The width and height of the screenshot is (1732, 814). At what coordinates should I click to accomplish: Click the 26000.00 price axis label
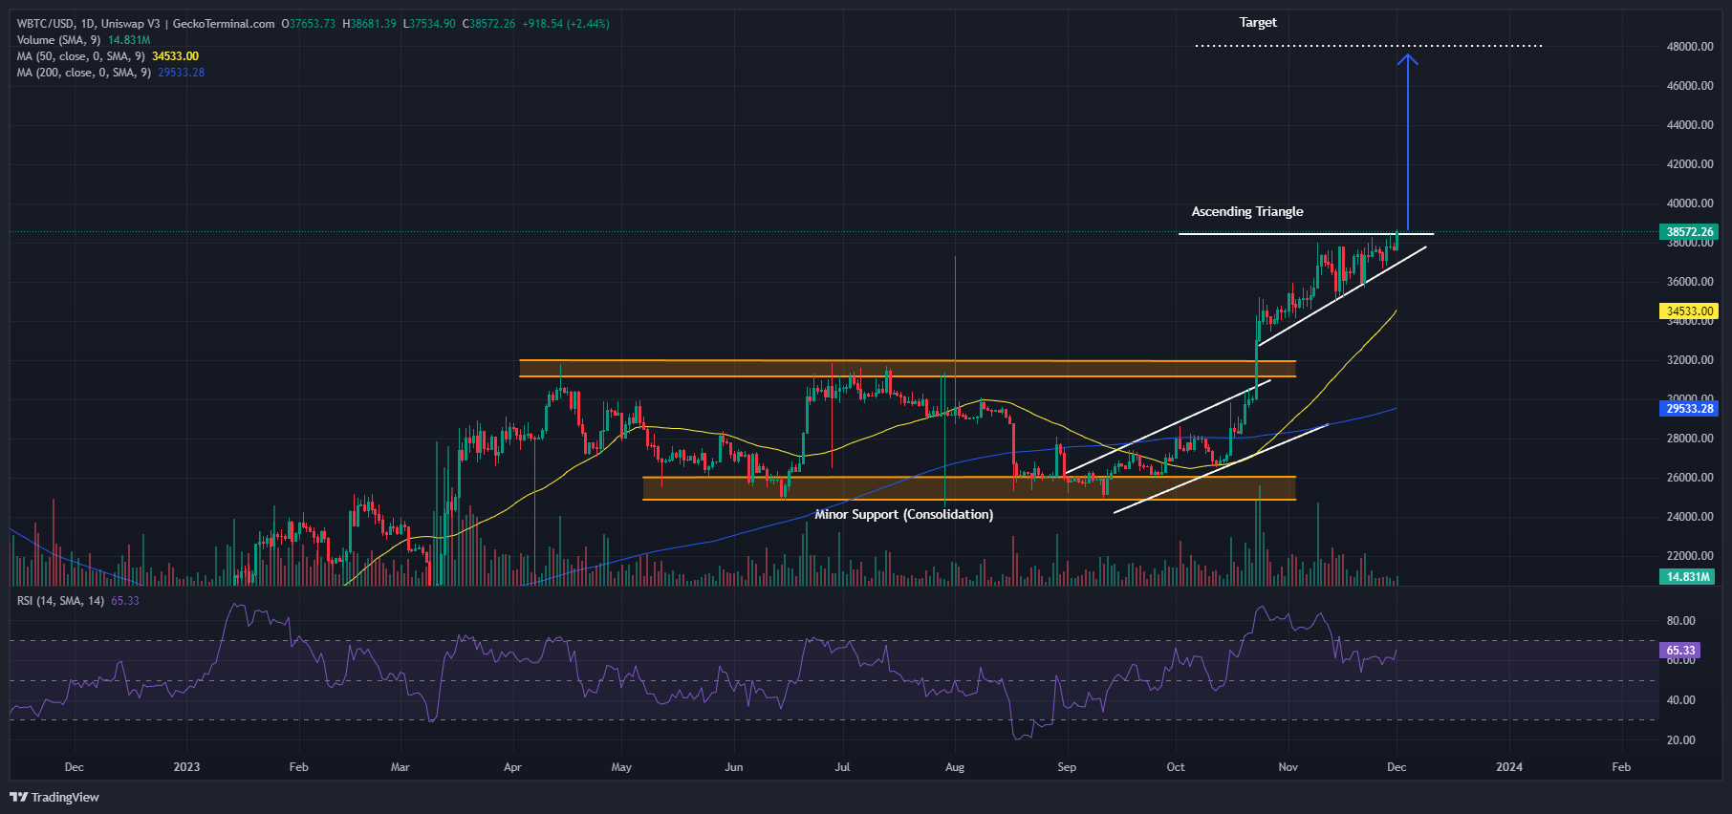pyautogui.click(x=1690, y=478)
